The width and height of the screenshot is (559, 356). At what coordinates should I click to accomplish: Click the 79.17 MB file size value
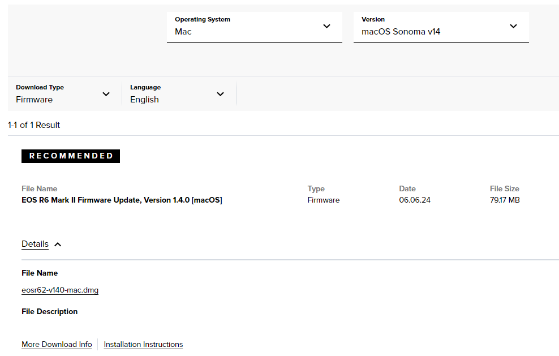point(505,200)
